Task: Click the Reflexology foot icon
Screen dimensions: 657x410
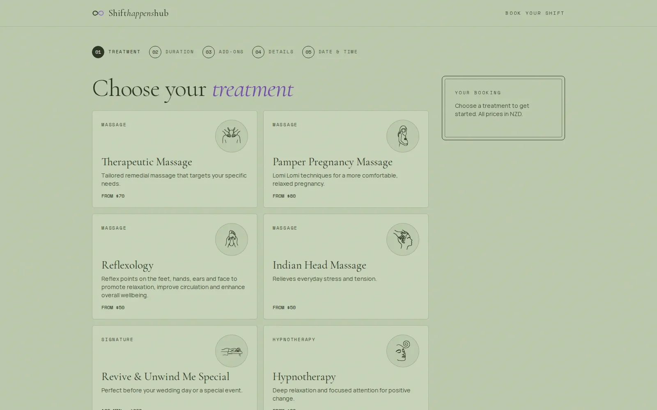Action: pyautogui.click(x=232, y=239)
